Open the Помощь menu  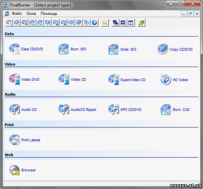[x=49, y=13]
